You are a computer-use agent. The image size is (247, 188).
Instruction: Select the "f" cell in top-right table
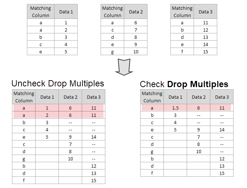pos(182,52)
